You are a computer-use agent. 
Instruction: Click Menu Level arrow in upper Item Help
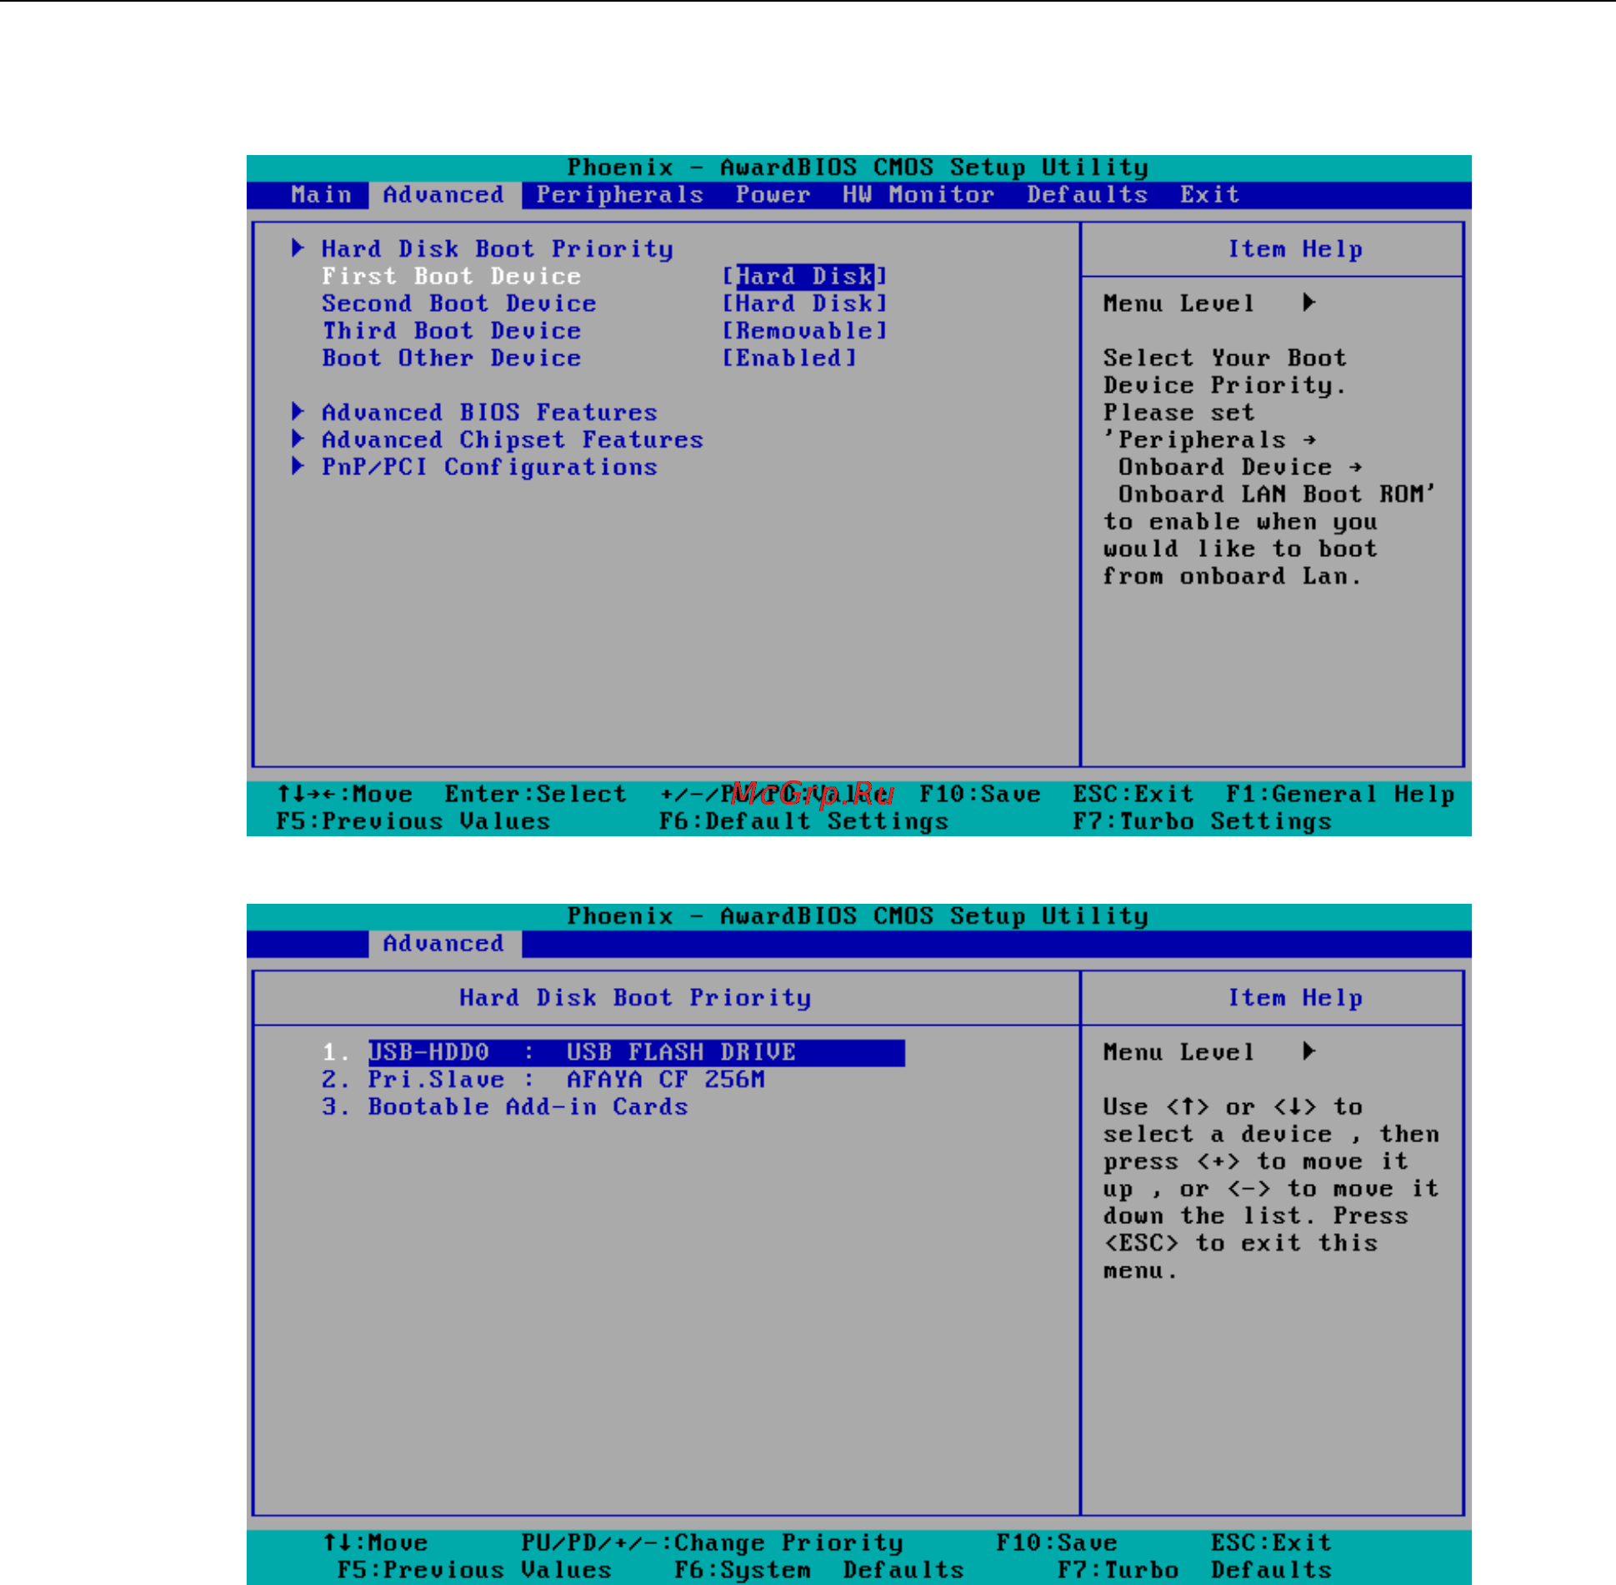[x=1308, y=303]
